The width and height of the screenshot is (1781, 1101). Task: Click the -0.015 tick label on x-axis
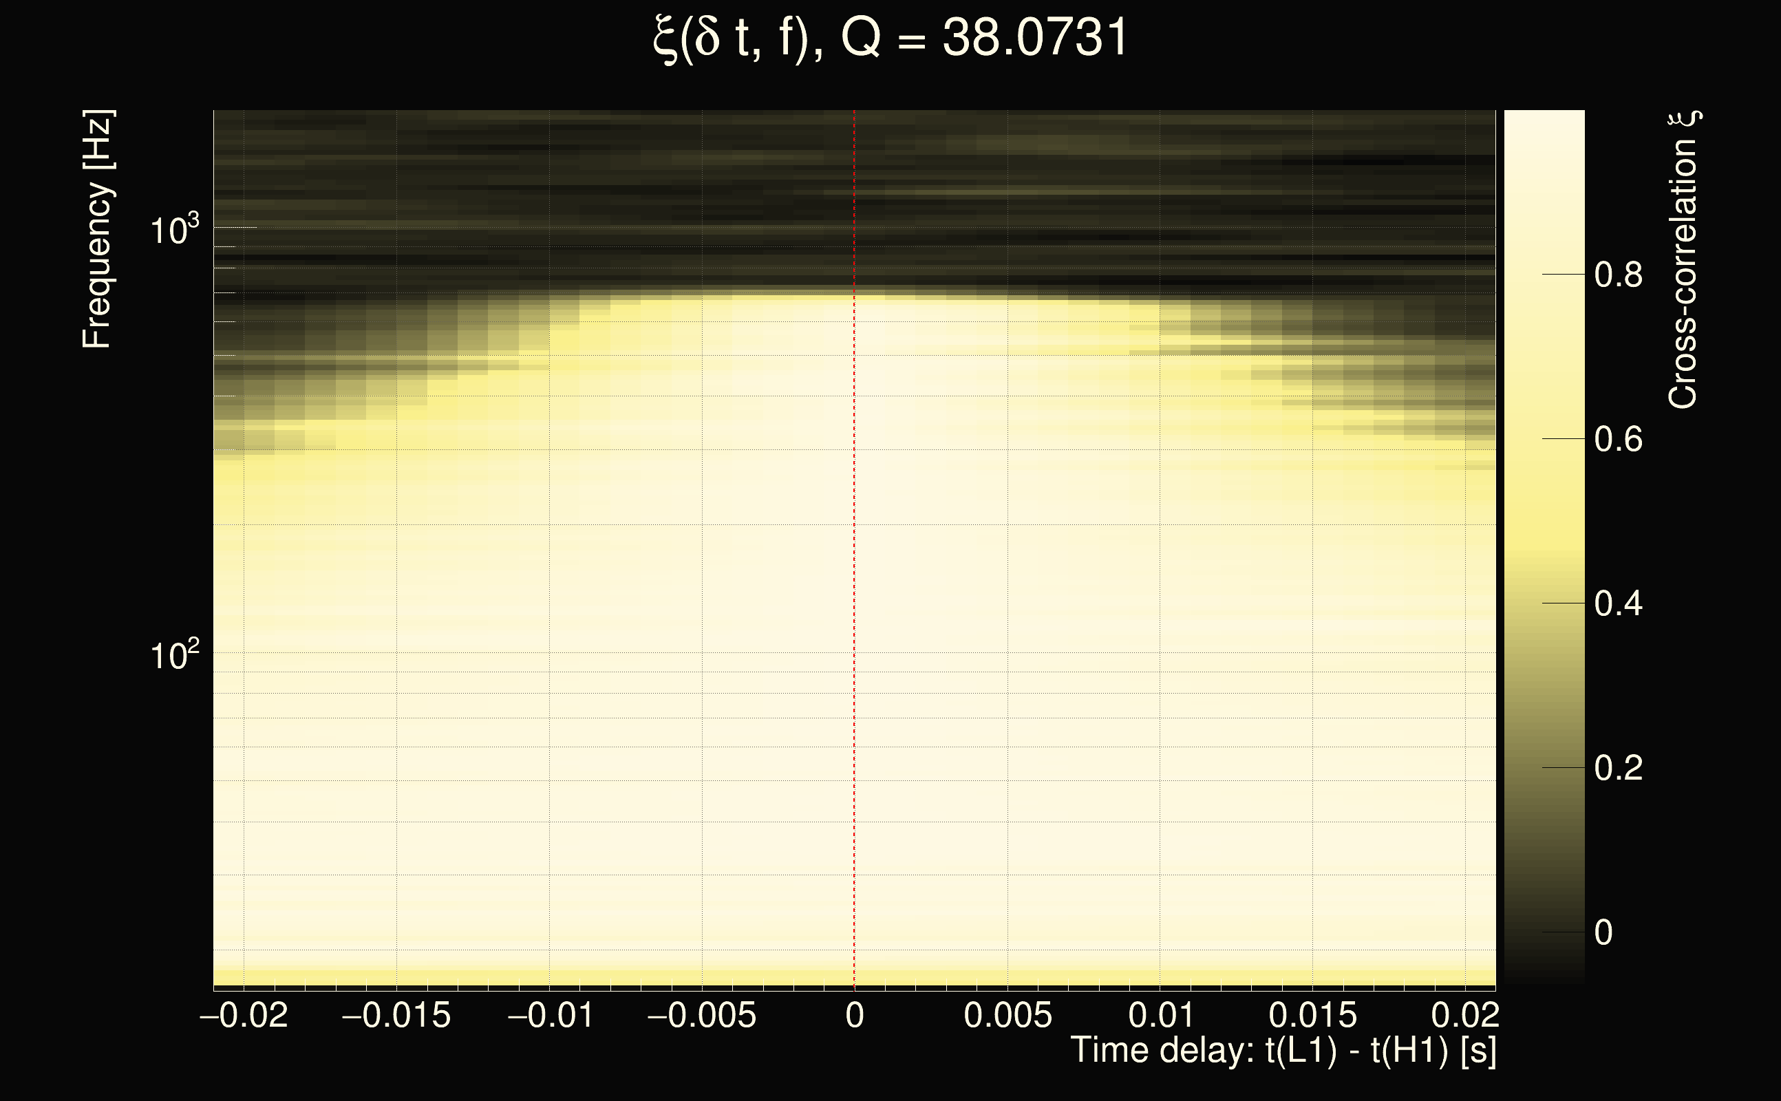click(396, 1015)
